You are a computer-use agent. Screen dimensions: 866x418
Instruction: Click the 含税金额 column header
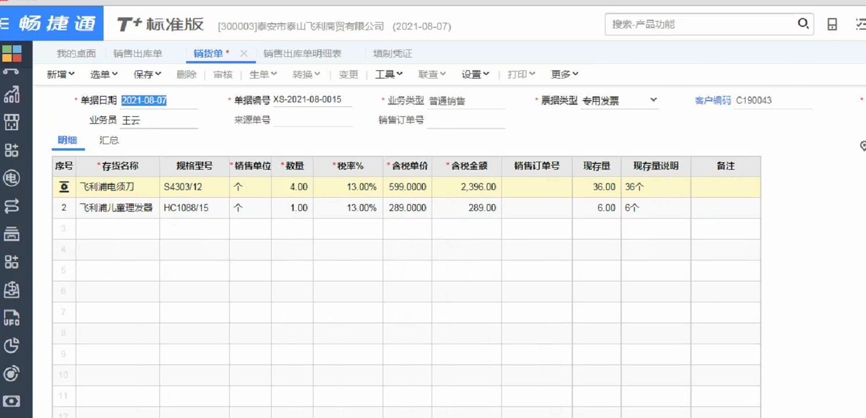click(467, 166)
